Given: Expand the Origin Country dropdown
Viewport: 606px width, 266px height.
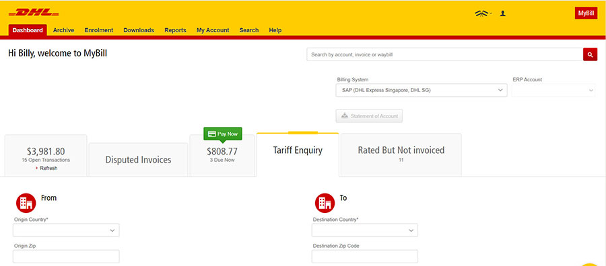Looking at the screenshot, I should 66,230.
